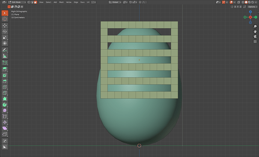Expand the overlays options dropdown arrow
Screen dimensions: 259x157
point(234,2)
